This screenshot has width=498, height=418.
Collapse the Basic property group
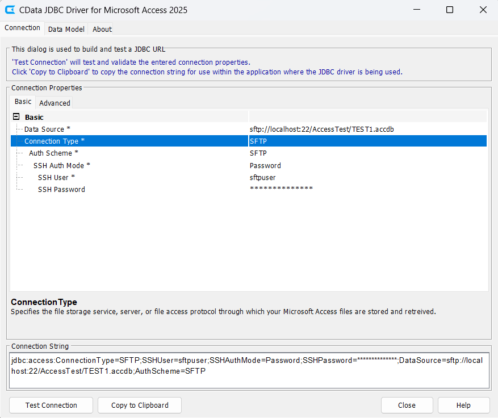point(16,117)
